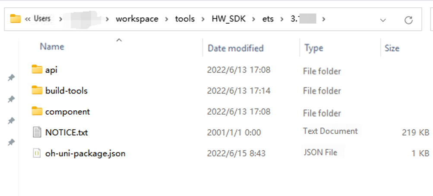This screenshot has height=196, width=433.
Task: Sort files by Date modified column
Action: tap(236, 48)
